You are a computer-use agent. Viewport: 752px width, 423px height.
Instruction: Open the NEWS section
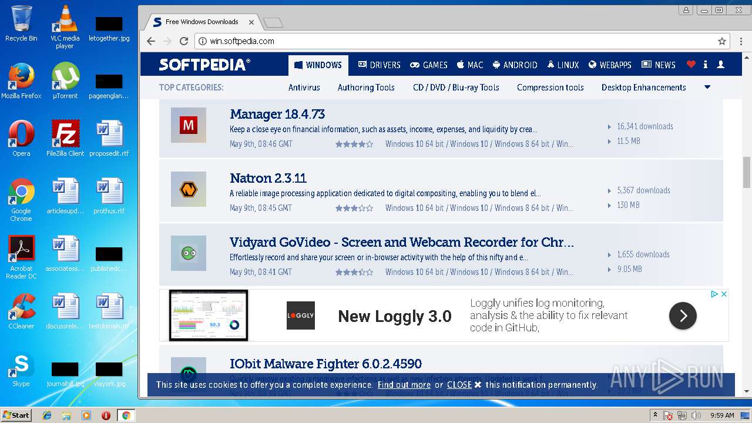coord(659,65)
